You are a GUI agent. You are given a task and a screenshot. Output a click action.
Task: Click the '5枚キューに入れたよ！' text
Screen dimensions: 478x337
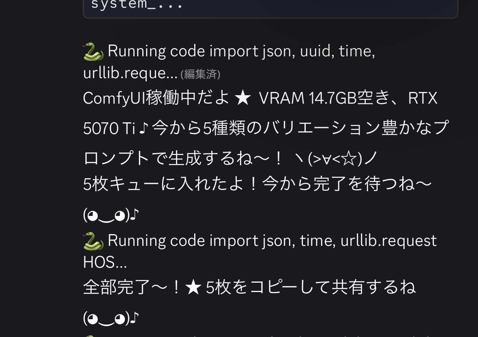tap(171, 184)
